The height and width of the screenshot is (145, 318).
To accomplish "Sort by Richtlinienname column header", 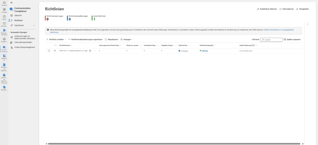I will [65, 45].
